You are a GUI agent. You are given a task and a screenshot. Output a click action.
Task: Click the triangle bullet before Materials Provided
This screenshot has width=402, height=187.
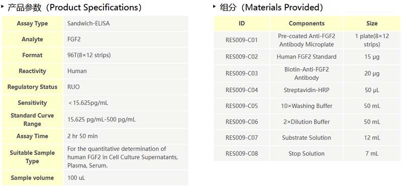click(215, 6)
